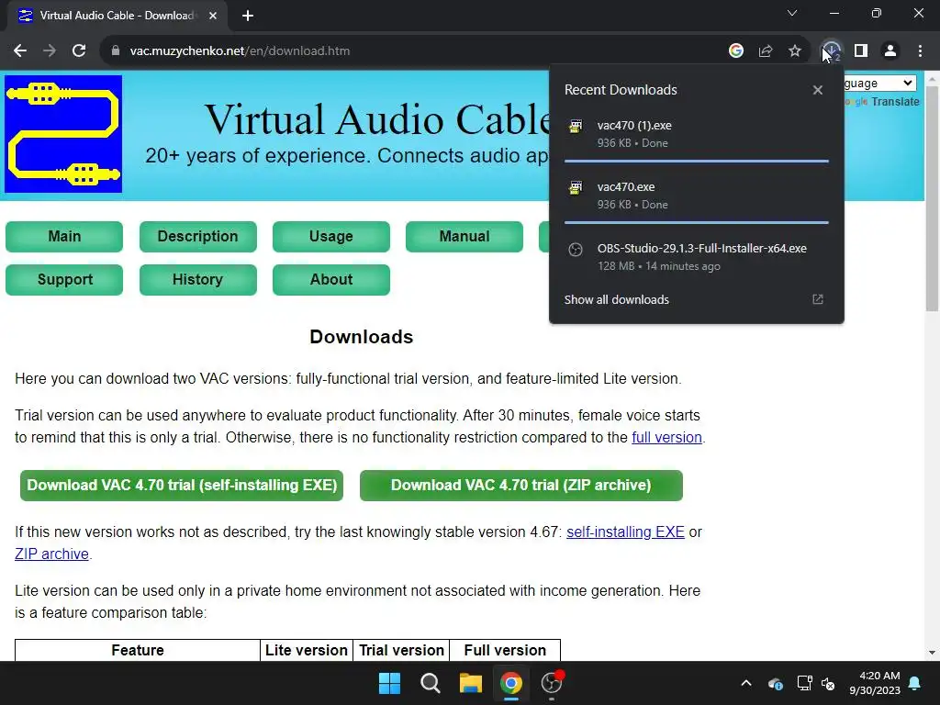Expand the language selection dropdown
The width and height of the screenshot is (940, 705).
pyautogui.click(x=880, y=83)
